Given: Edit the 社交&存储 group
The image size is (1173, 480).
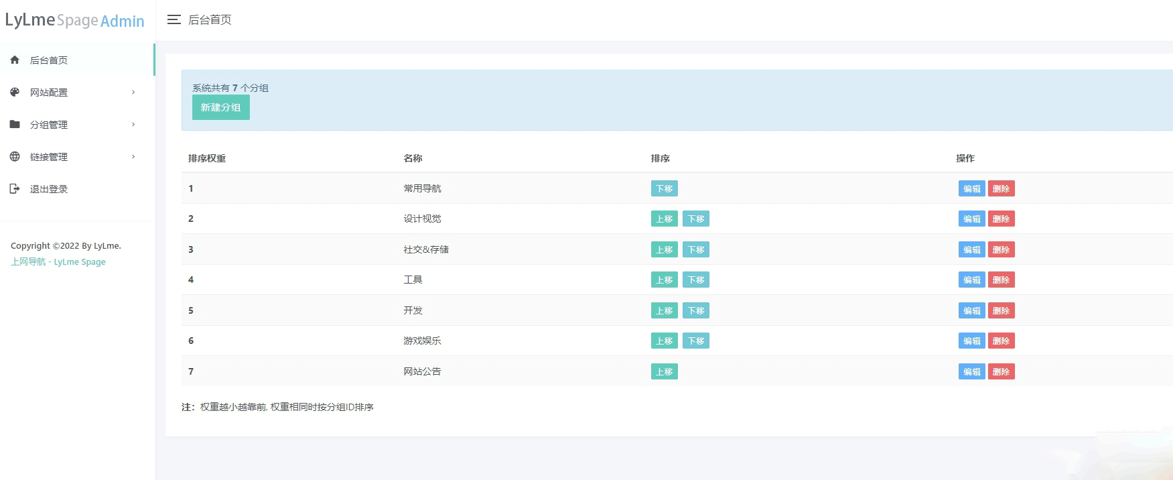Looking at the screenshot, I should [971, 249].
